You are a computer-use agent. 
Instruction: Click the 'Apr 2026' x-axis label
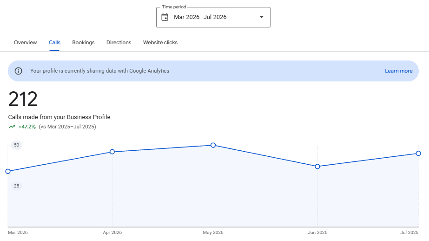[112, 233]
